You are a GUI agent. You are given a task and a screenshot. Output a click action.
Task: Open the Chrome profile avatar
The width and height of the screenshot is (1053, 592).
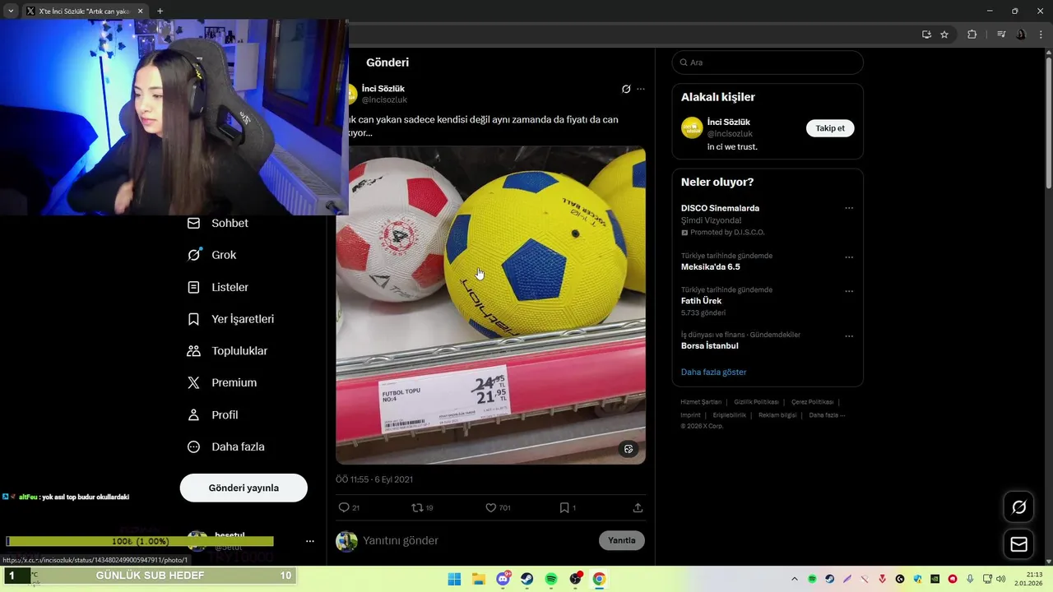1022,35
